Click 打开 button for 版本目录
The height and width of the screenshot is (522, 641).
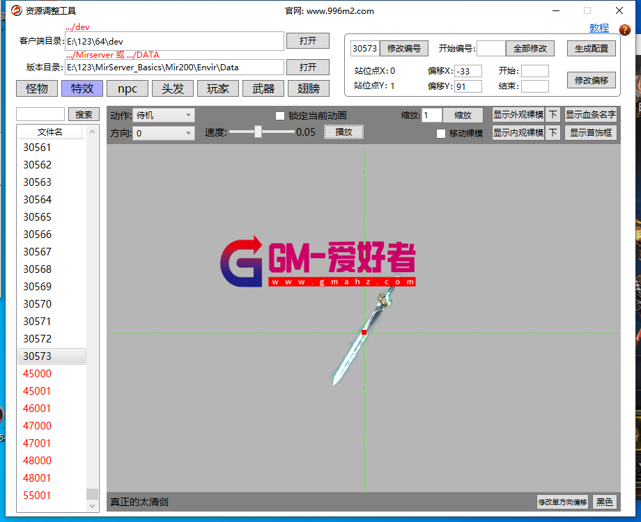click(x=308, y=67)
